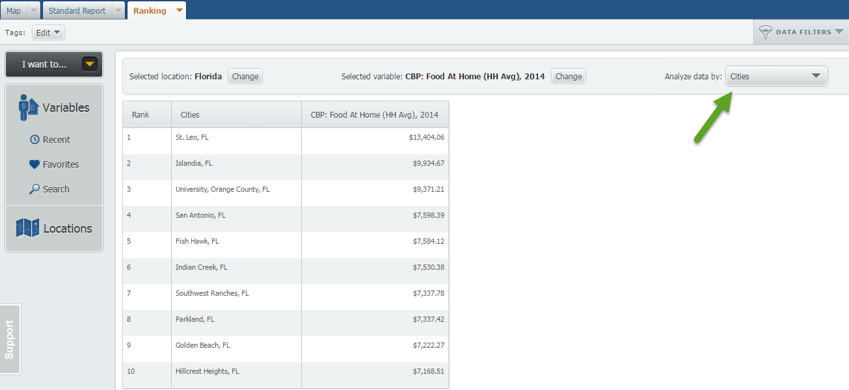Sort by the Cities column header
This screenshot has width=849, height=390.
[237, 114]
